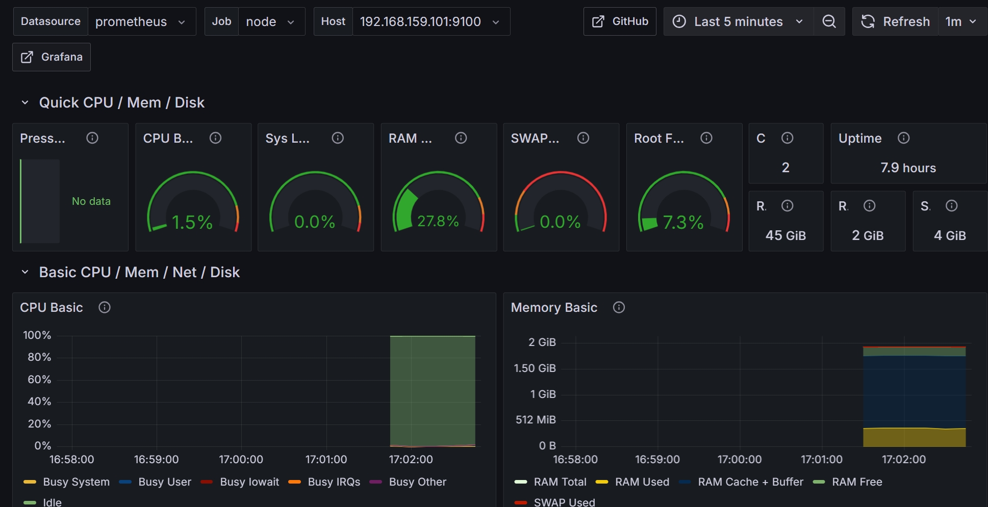Open the Last 5 minutes time picker
This screenshot has height=507, width=988.
(739, 21)
